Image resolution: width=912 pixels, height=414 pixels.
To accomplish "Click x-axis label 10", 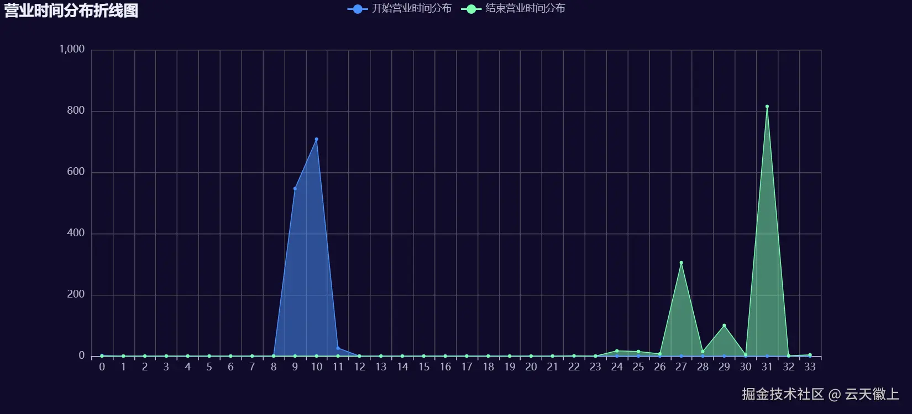I will click(316, 367).
